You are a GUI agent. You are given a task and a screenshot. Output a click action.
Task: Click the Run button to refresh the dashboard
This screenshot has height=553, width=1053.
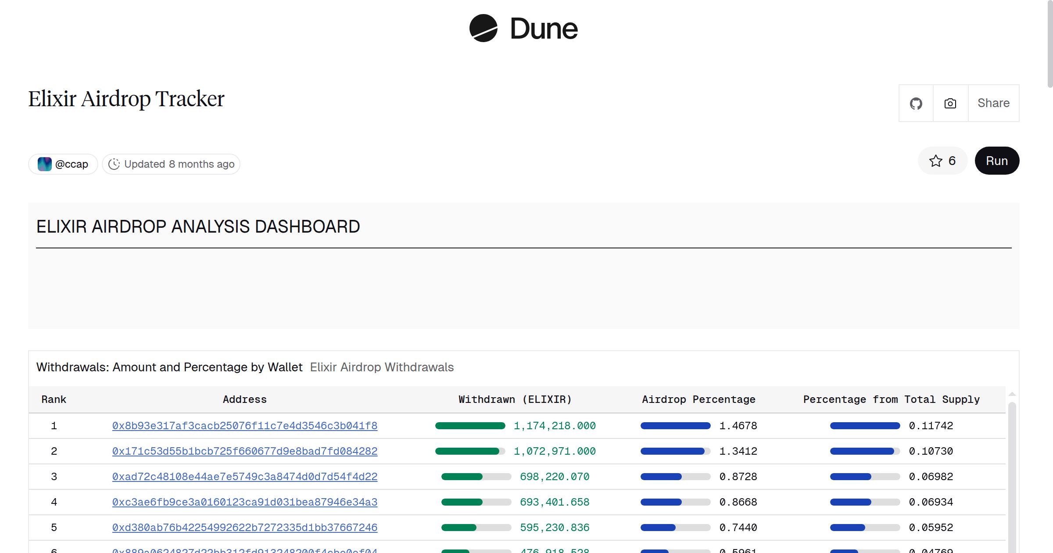click(x=996, y=161)
